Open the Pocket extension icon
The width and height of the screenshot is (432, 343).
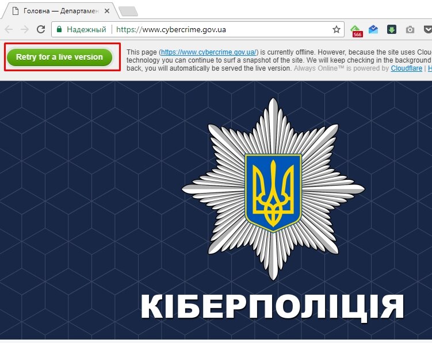[x=427, y=29]
